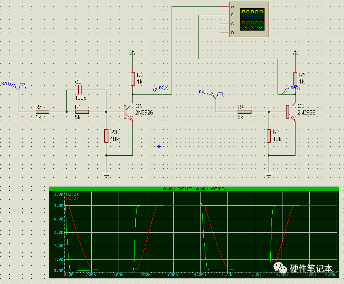This screenshot has height=284, width=344.
Task: Click the green R2(2) trace label in graph
Action: 72,194
